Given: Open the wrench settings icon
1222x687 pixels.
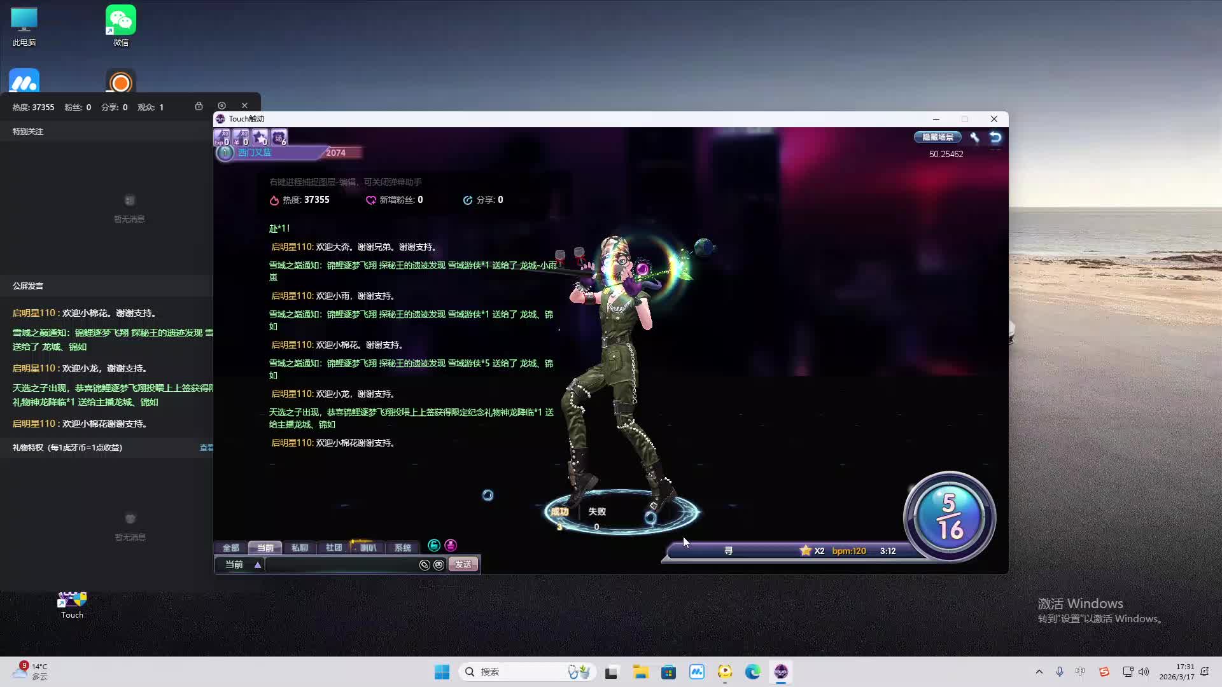Looking at the screenshot, I should [974, 137].
